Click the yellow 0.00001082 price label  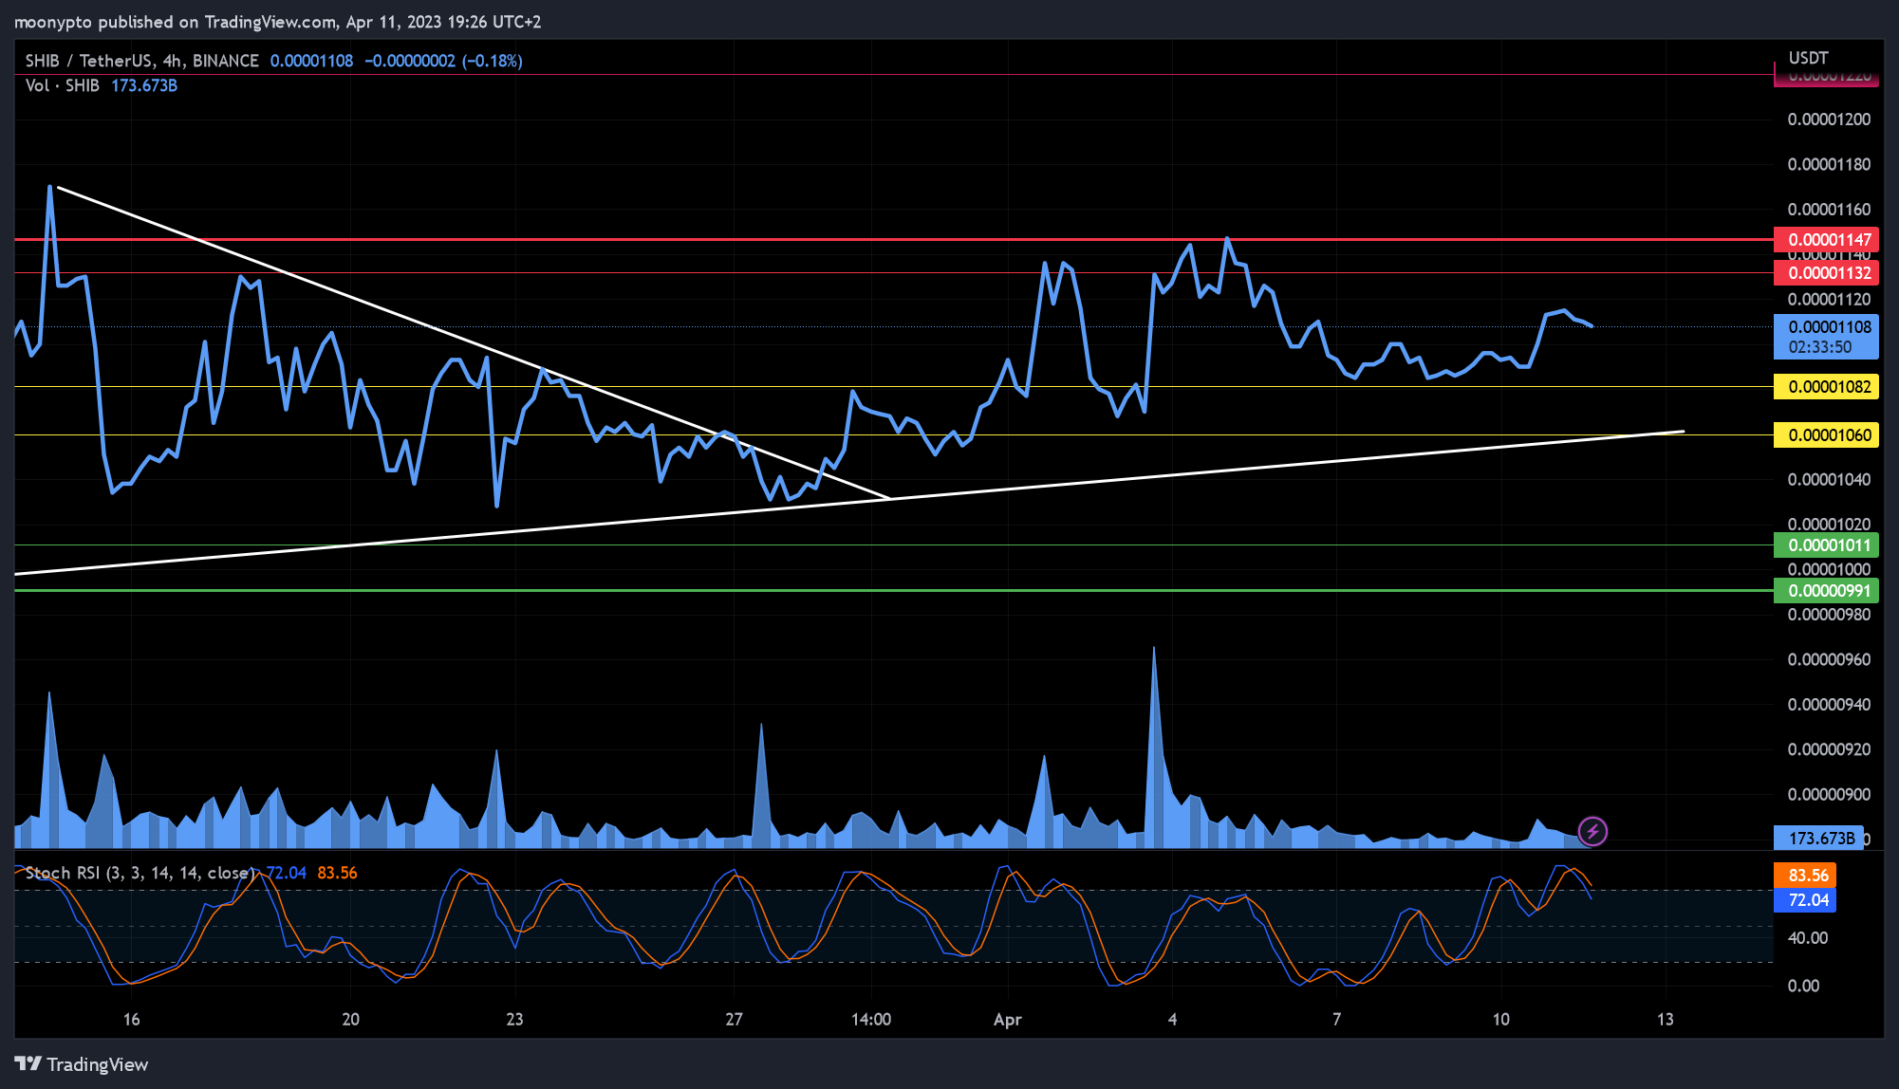[x=1826, y=387]
